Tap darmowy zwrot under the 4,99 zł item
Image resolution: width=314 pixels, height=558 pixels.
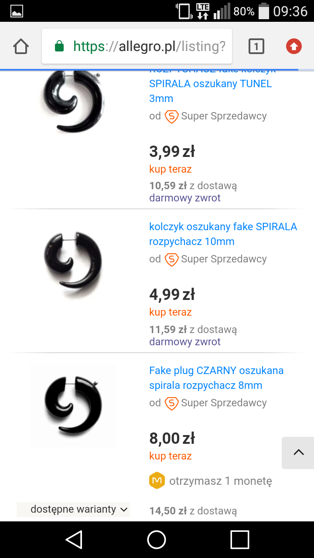click(x=185, y=342)
